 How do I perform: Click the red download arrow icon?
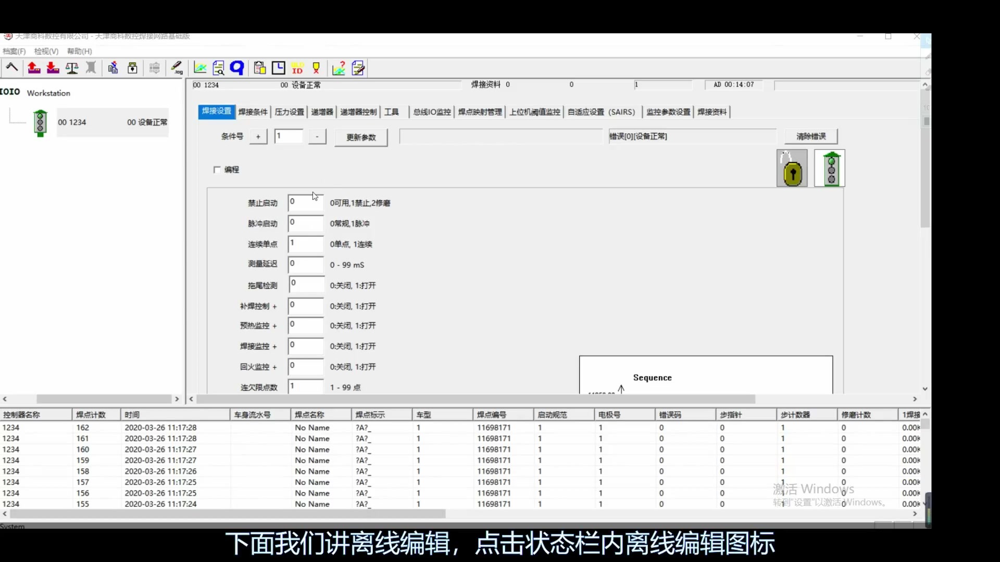pyautogui.click(x=53, y=68)
